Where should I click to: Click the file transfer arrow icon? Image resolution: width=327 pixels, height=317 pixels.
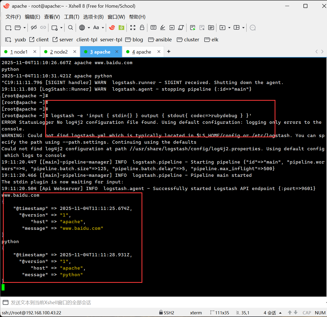tap(172, 28)
